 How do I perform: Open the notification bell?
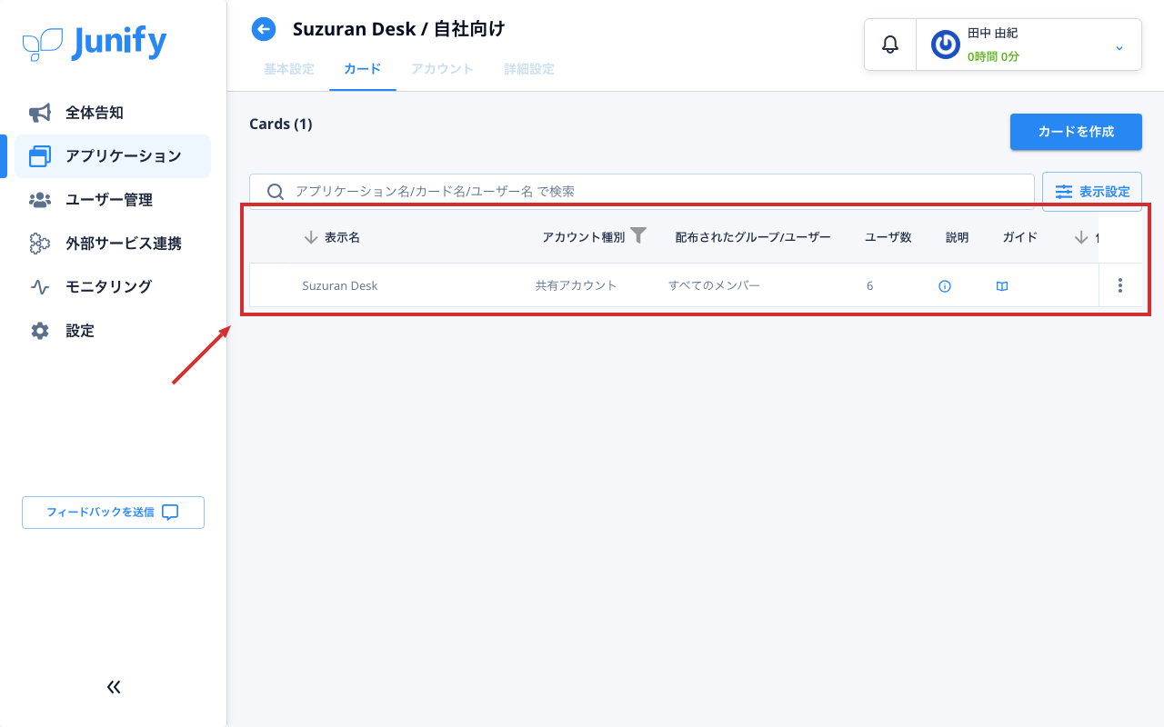coord(890,44)
